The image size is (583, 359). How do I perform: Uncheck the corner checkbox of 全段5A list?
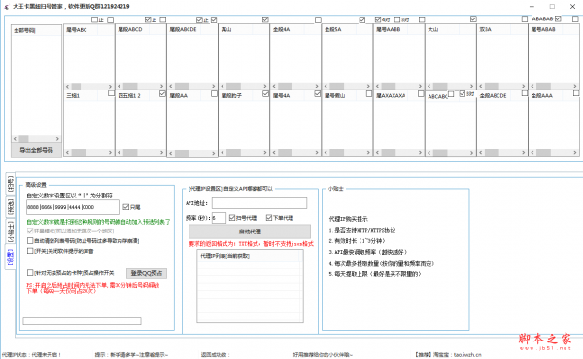[x=362, y=19]
